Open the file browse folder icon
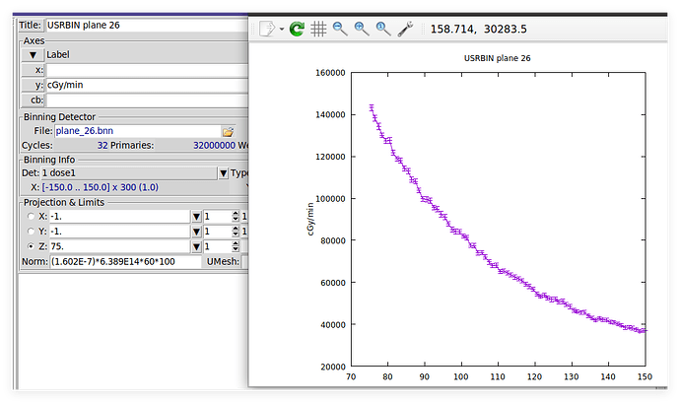The width and height of the screenshot is (680, 402). [x=228, y=131]
